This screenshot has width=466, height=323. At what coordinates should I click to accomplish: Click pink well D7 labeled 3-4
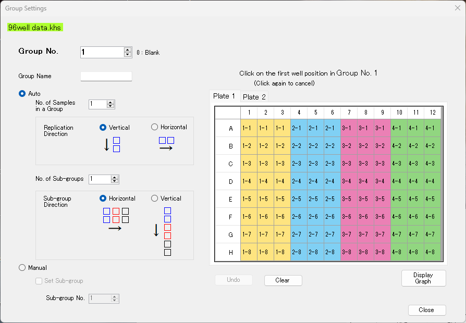349,181
